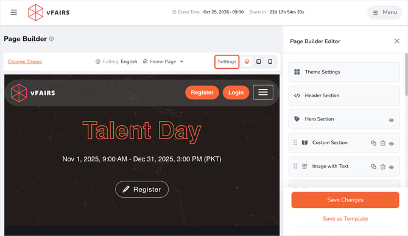Image resolution: width=408 pixels, height=236 pixels.
Task: Click the Save as Template link
Action: (x=345, y=218)
